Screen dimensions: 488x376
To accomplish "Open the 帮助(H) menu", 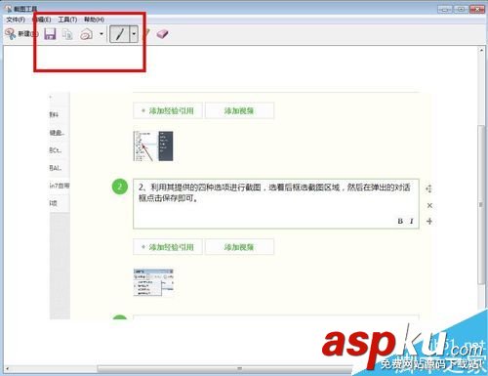I will tap(94, 20).
